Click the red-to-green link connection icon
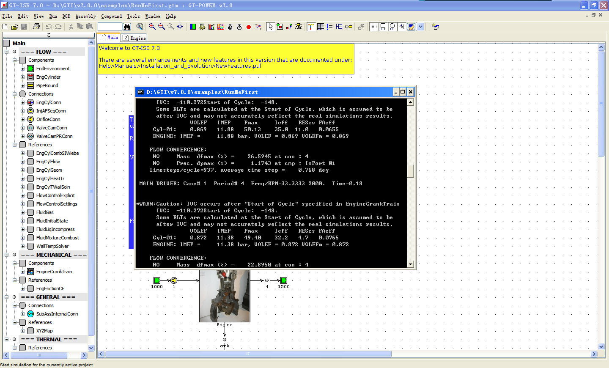This screenshot has height=368, width=609. tap(289, 27)
